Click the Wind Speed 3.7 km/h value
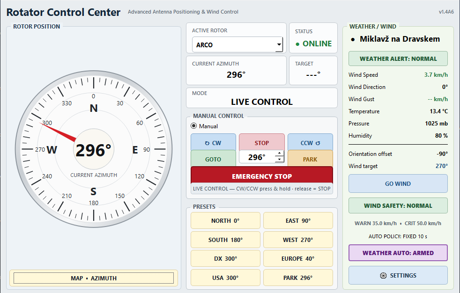 click(x=436, y=75)
